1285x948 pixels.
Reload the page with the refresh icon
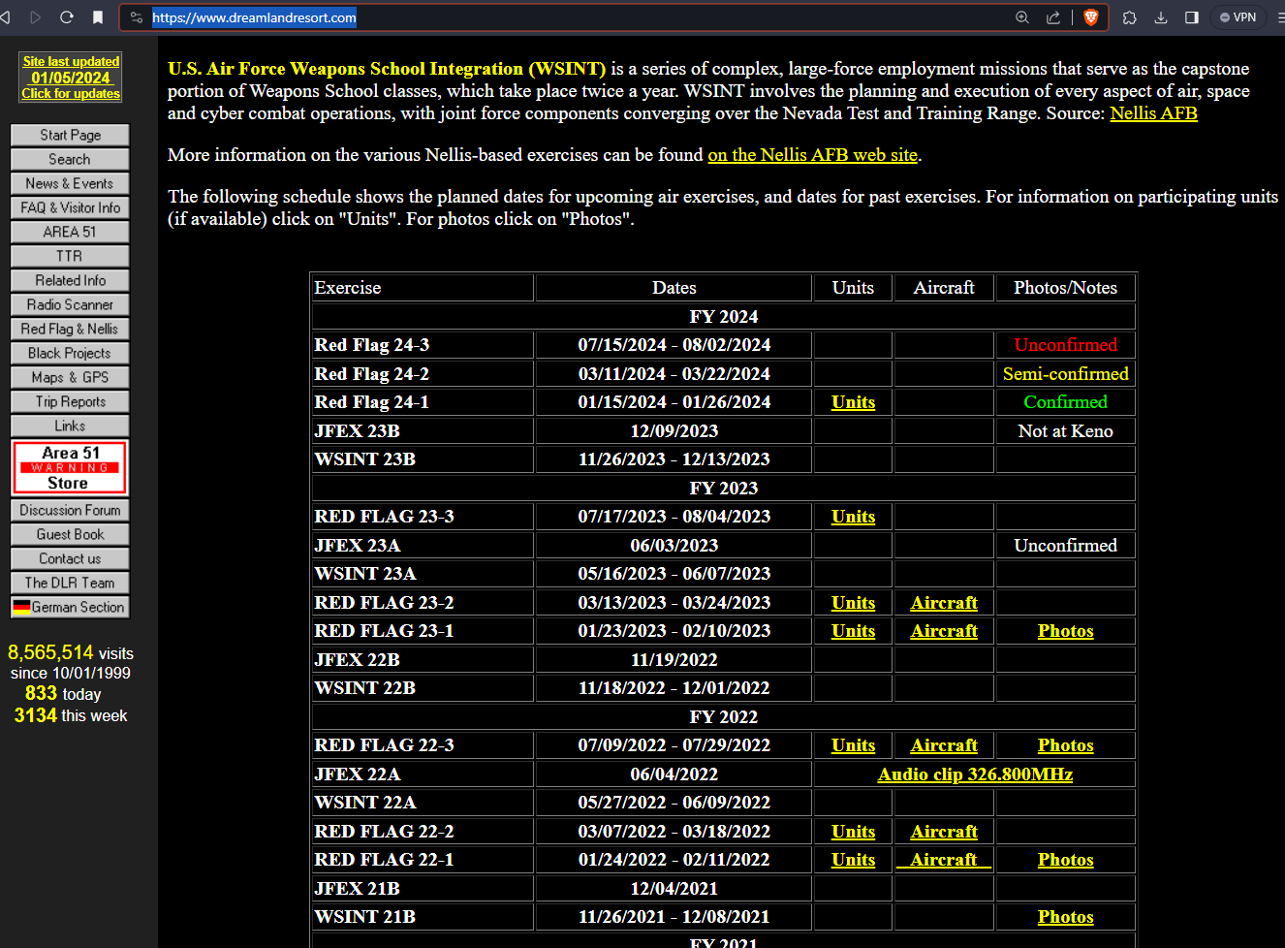(67, 17)
